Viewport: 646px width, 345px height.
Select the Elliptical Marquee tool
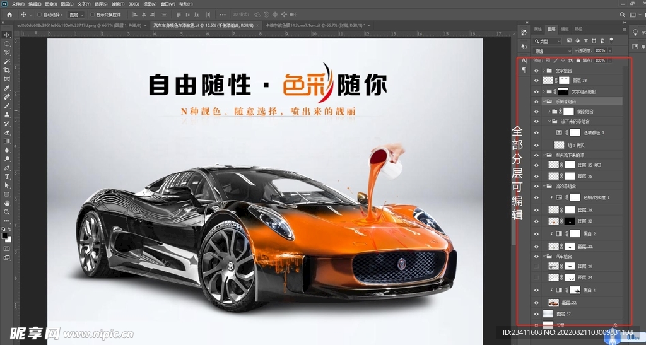click(x=6, y=44)
